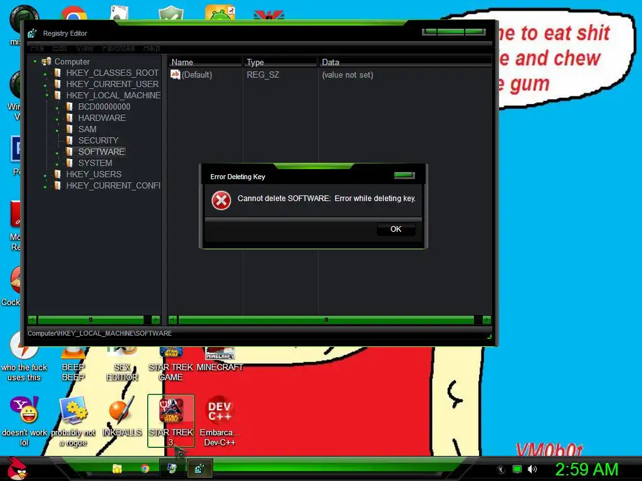The height and width of the screenshot is (481, 642).
Task: Select the HKEY_USERS label
Action: click(x=94, y=174)
